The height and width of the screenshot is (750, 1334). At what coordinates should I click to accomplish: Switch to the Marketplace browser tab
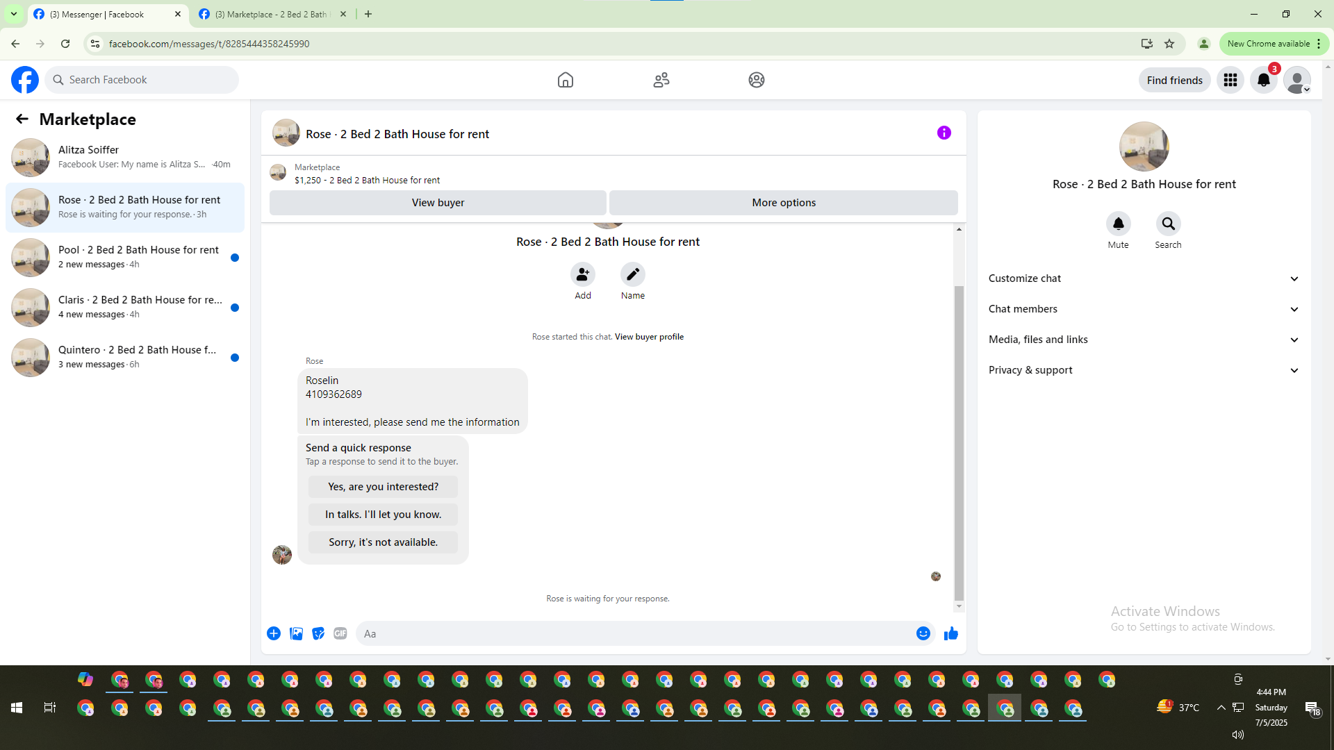[x=271, y=14]
